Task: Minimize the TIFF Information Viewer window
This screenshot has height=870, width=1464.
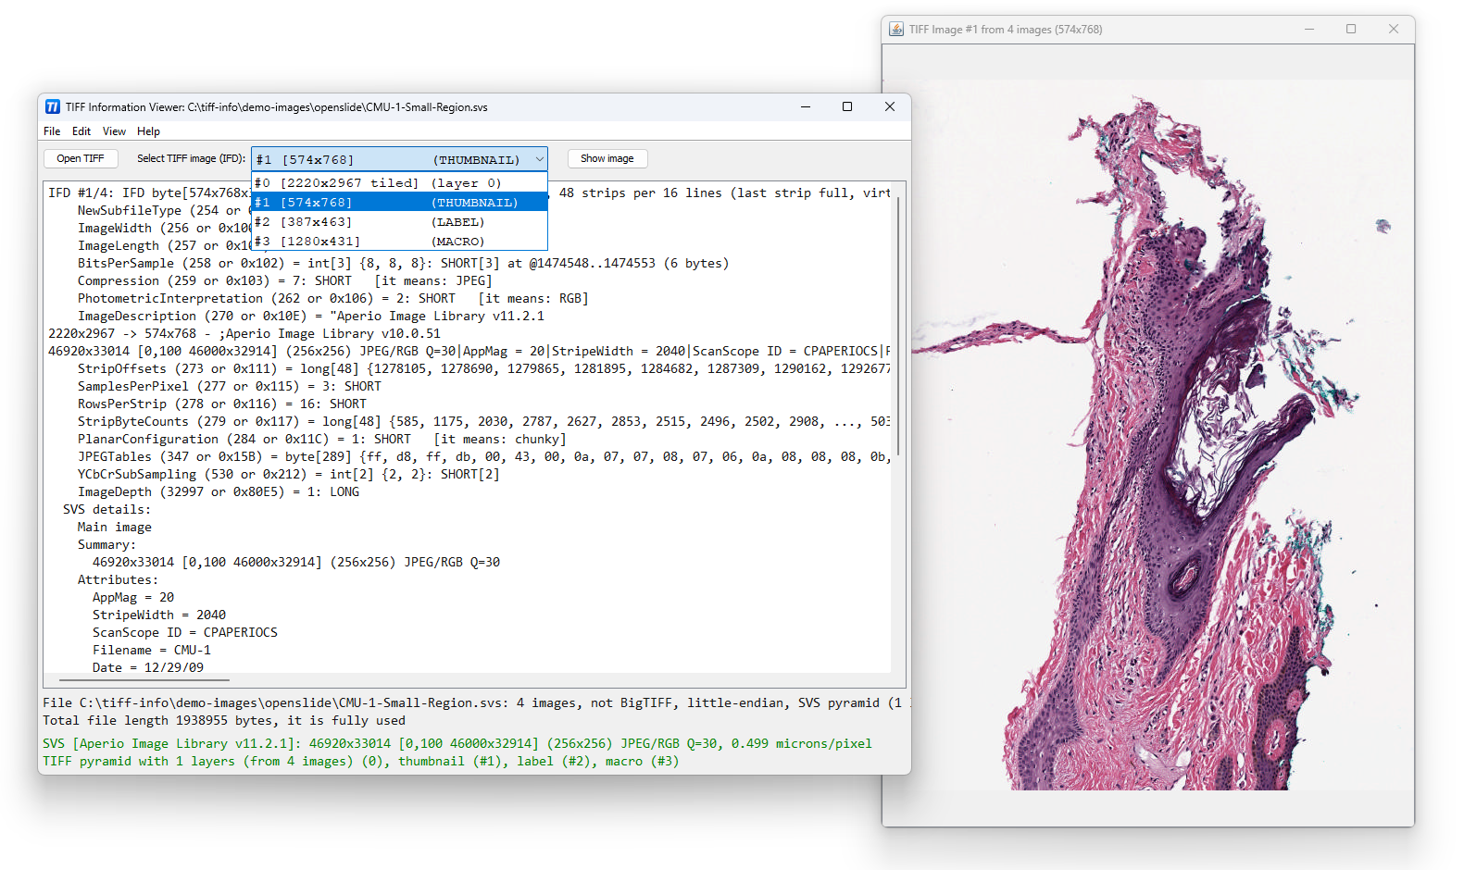Action: coord(805,107)
